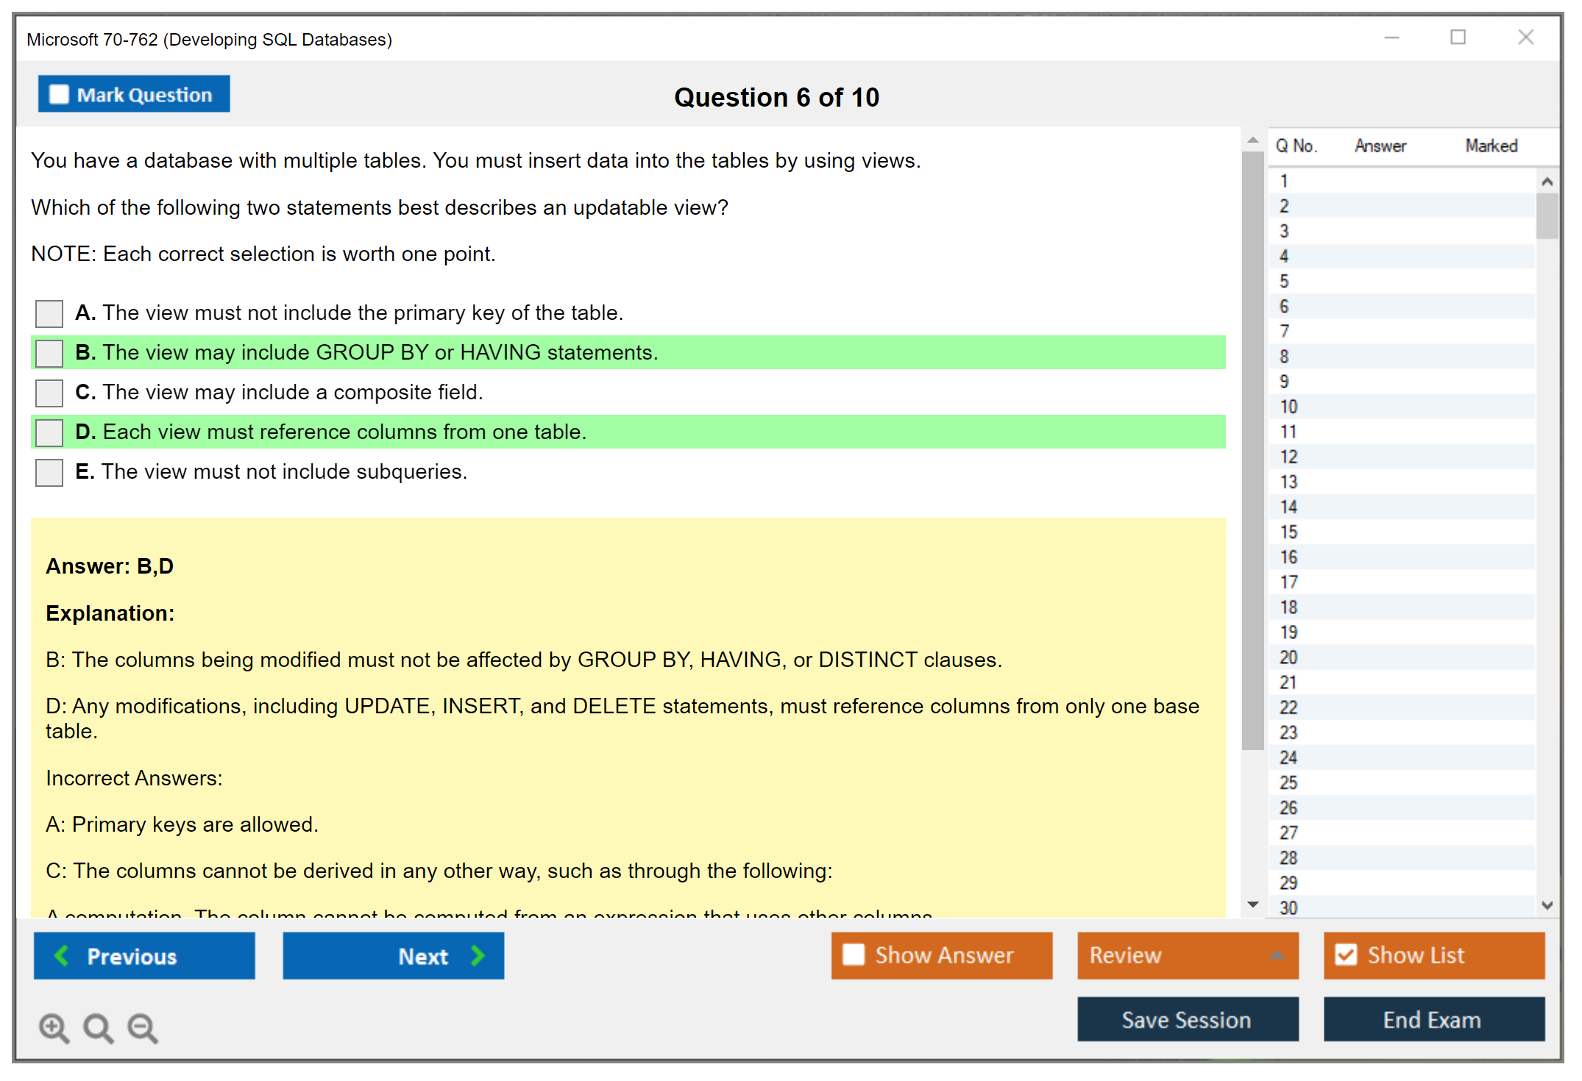Click question panel scroll-down arrow
Image resolution: width=1582 pixels, height=1081 pixels.
(x=1252, y=905)
